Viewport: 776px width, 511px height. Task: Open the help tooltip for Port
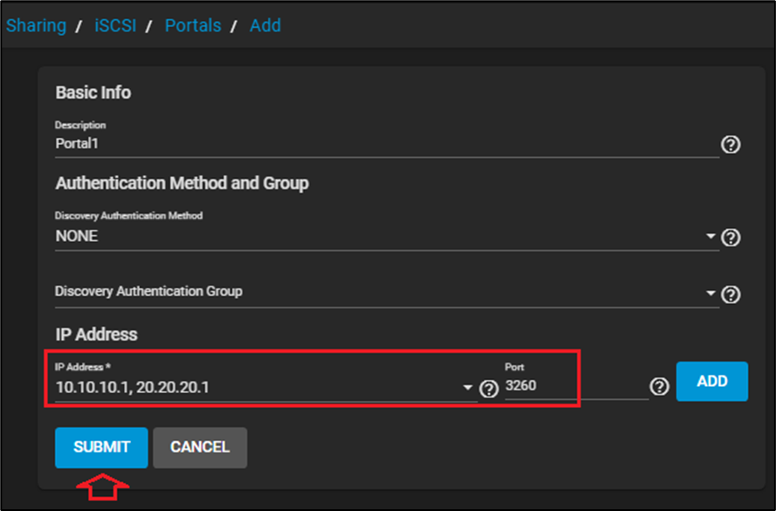click(659, 386)
